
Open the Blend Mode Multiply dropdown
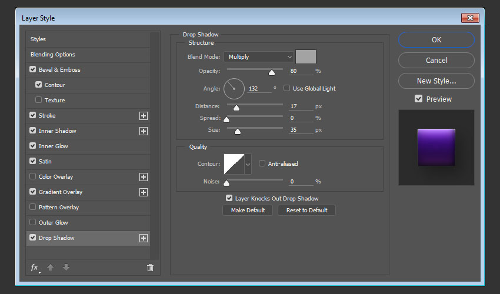coord(258,57)
